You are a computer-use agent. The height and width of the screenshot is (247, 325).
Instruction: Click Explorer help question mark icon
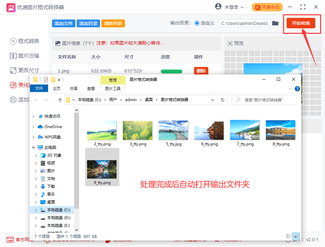pyautogui.click(x=297, y=89)
